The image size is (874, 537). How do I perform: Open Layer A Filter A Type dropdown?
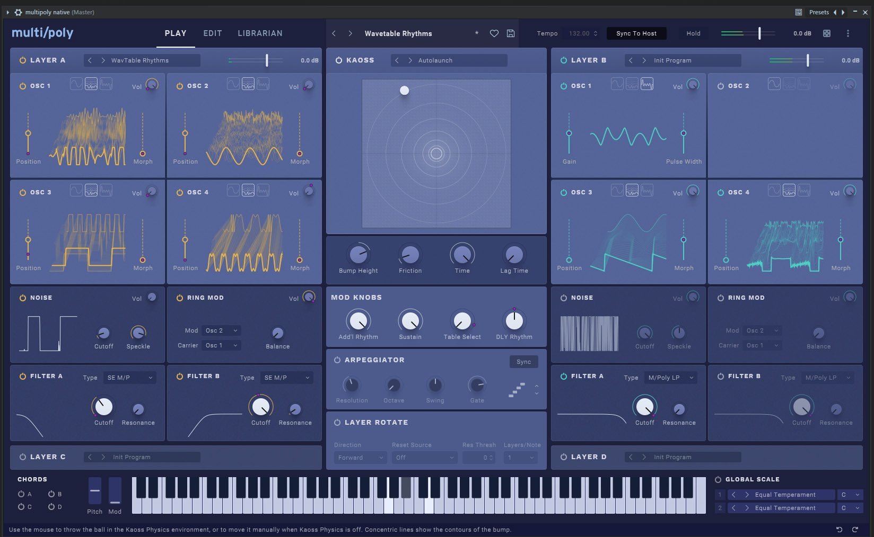coord(130,378)
